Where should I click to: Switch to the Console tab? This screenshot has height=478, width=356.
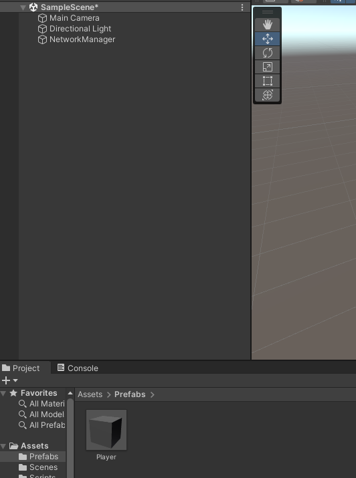pos(78,368)
